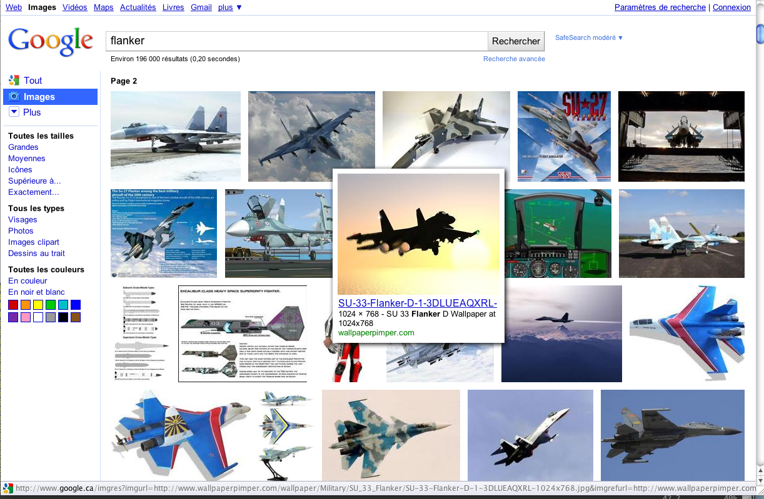Click in the search box containing 'flanker'

296,41
